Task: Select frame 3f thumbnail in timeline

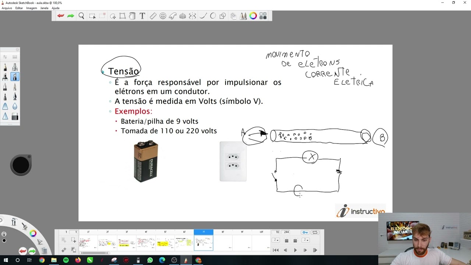Action: (127, 243)
